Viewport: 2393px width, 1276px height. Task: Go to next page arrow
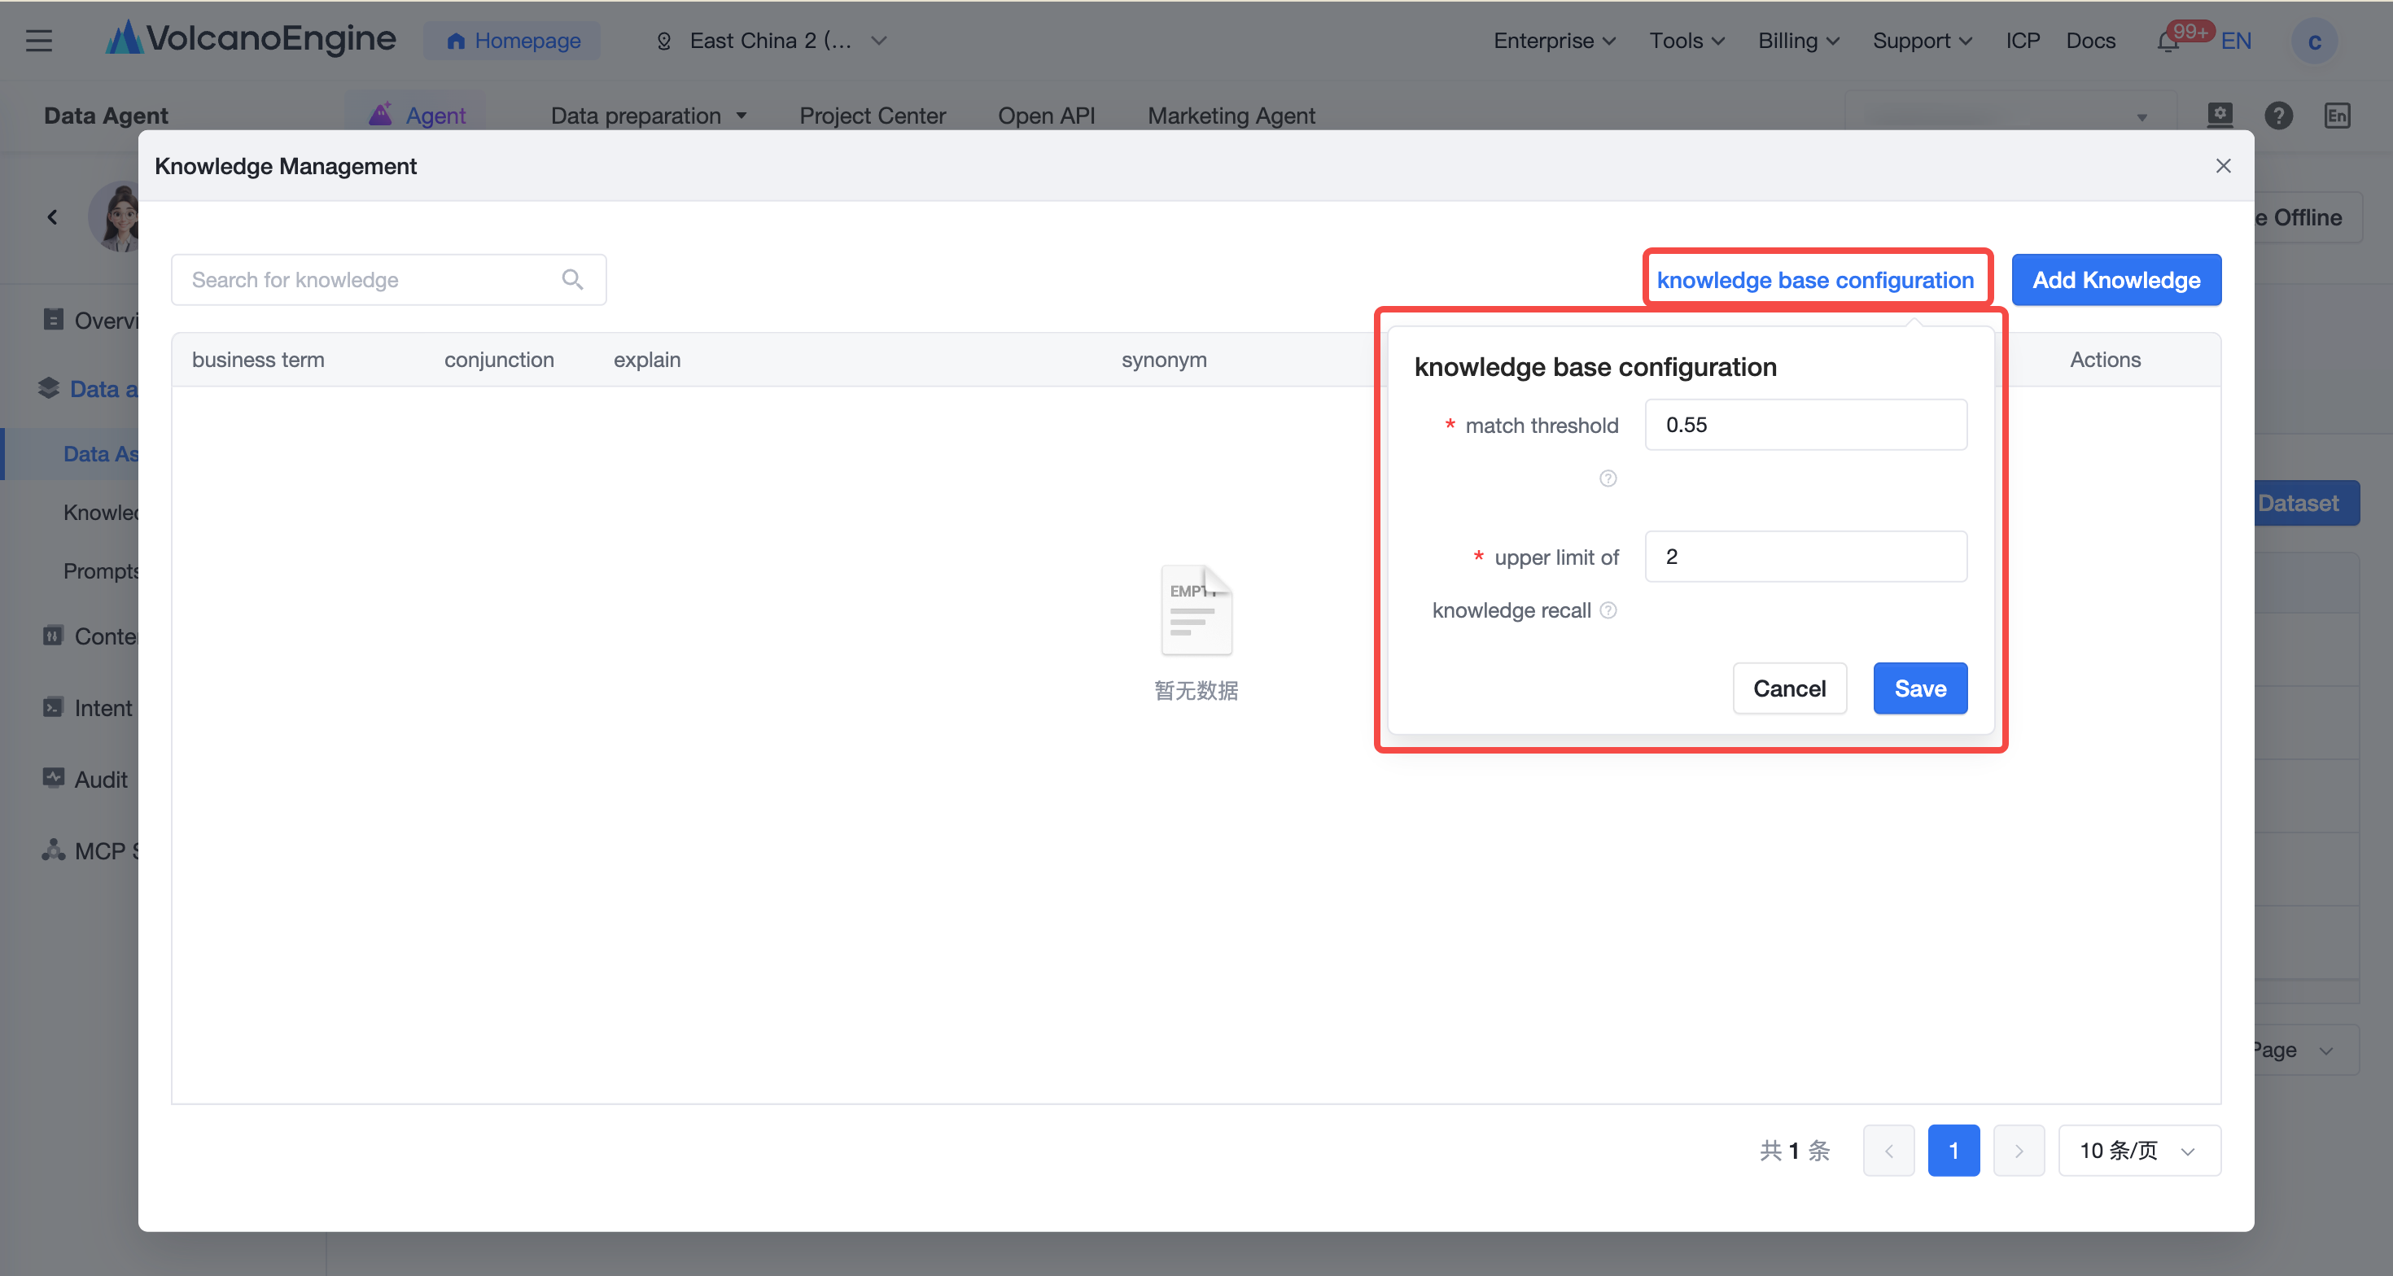2019,1151
